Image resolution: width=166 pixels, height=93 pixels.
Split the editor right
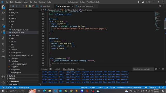pyautogui.click(x=160, y=6)
